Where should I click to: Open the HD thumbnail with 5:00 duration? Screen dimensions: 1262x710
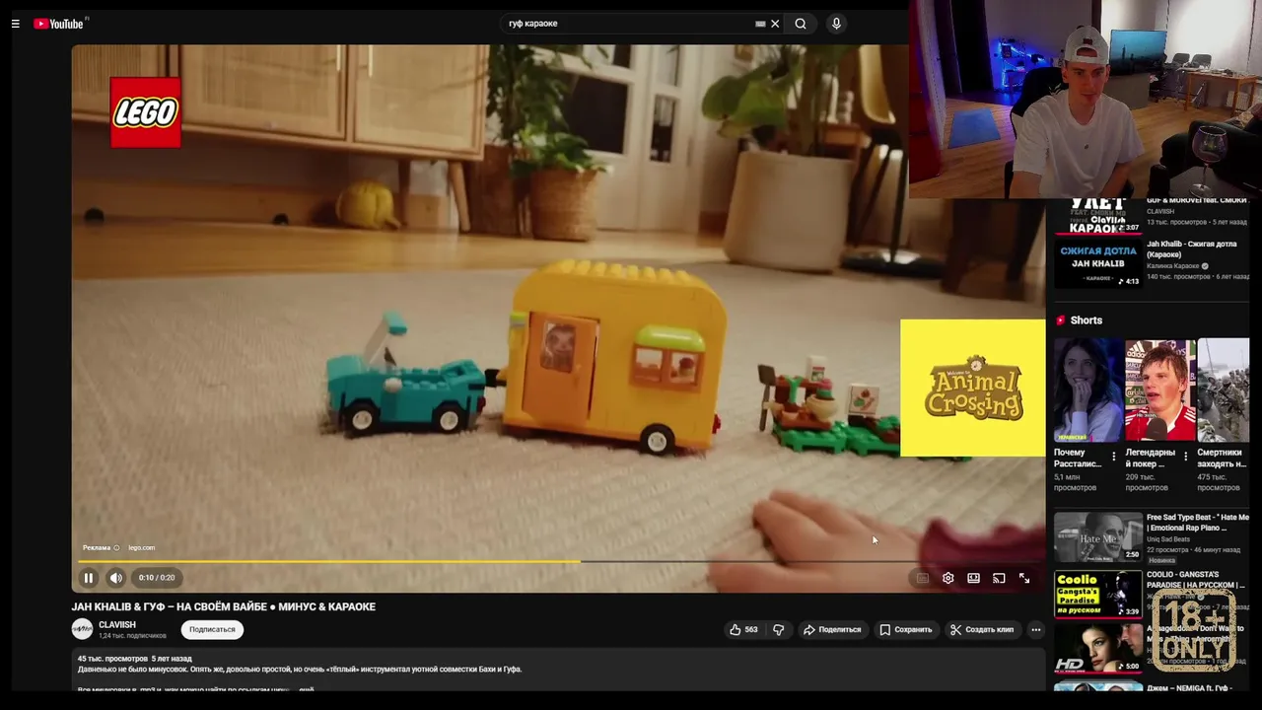[x=1098, y=649]
